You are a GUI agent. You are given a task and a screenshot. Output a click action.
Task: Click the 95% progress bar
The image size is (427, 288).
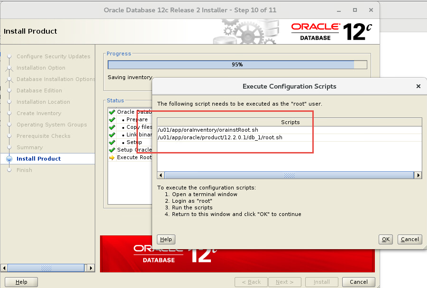237,64
